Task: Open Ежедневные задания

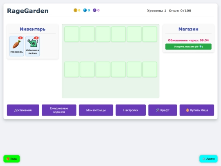Action: (59, 110)
